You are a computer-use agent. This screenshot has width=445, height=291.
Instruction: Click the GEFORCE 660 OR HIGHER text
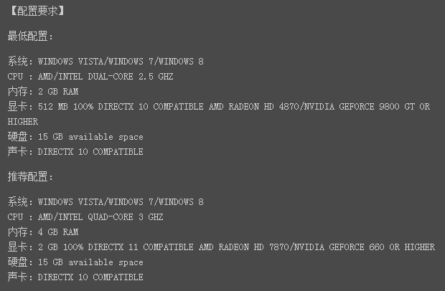pos(382,247)
